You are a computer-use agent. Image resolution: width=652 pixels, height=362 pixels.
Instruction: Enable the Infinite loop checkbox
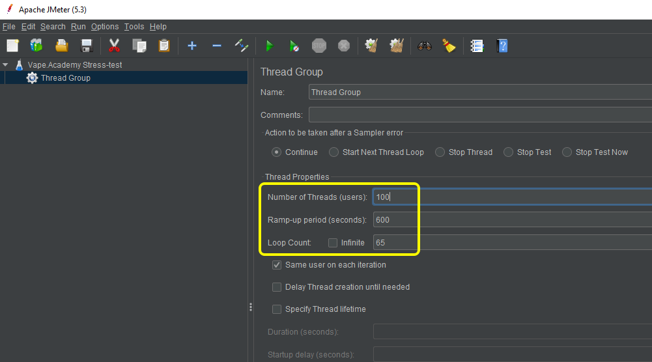[333, 243]
